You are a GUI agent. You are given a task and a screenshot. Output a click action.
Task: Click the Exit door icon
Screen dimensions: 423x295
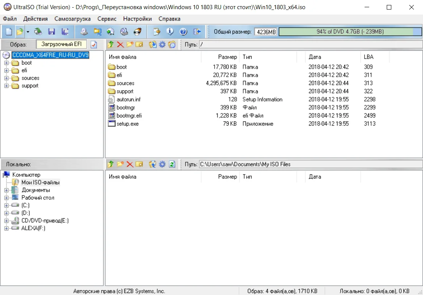pyautogui.click(x=197, y=32)
